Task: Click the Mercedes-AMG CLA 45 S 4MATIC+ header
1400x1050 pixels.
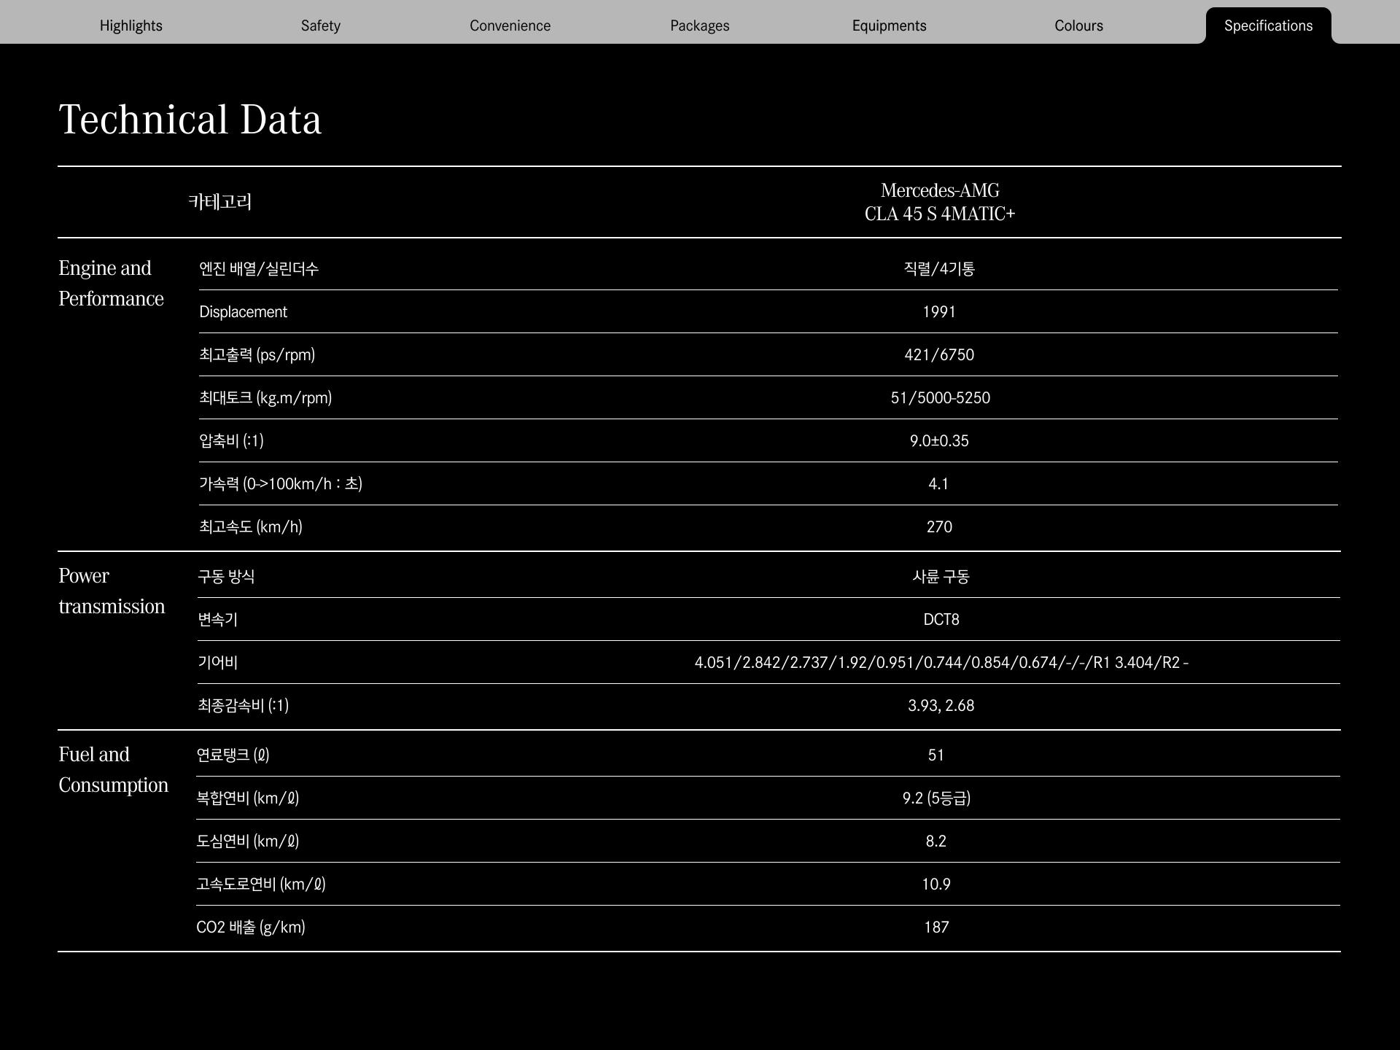Action: pyautogui.click(x=940, y=202)
